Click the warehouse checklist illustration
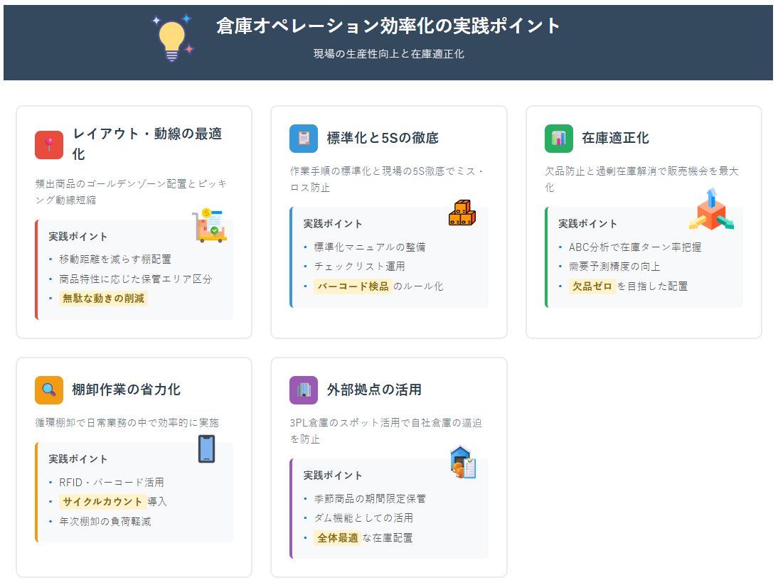 coord(463,463)
